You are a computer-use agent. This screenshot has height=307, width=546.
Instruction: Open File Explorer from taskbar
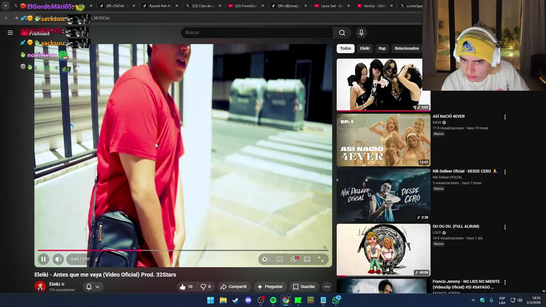(223, 300)
